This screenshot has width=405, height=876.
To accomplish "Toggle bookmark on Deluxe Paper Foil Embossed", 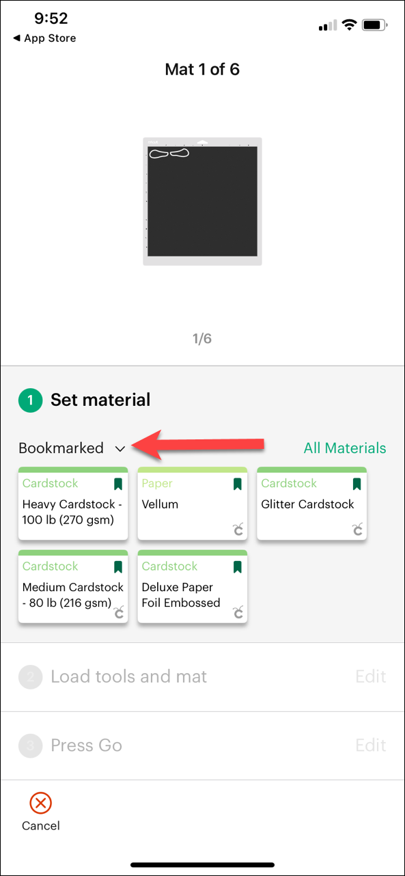I will (x=237, y=566).
